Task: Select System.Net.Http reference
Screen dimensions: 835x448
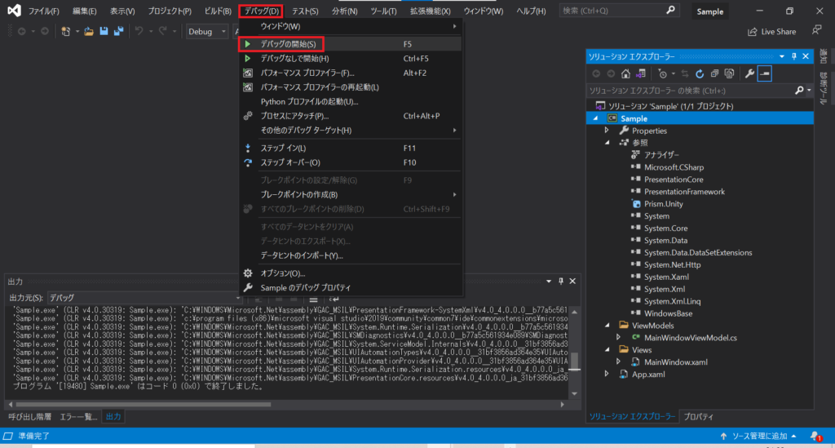Action: click(x=672, y=264)
